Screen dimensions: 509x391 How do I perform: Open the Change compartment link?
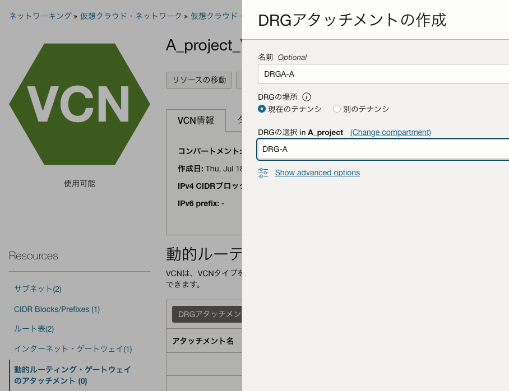click(x=390, y=132)
